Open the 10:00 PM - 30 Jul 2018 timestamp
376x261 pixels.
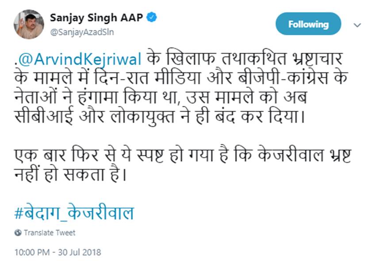[58, 253]
